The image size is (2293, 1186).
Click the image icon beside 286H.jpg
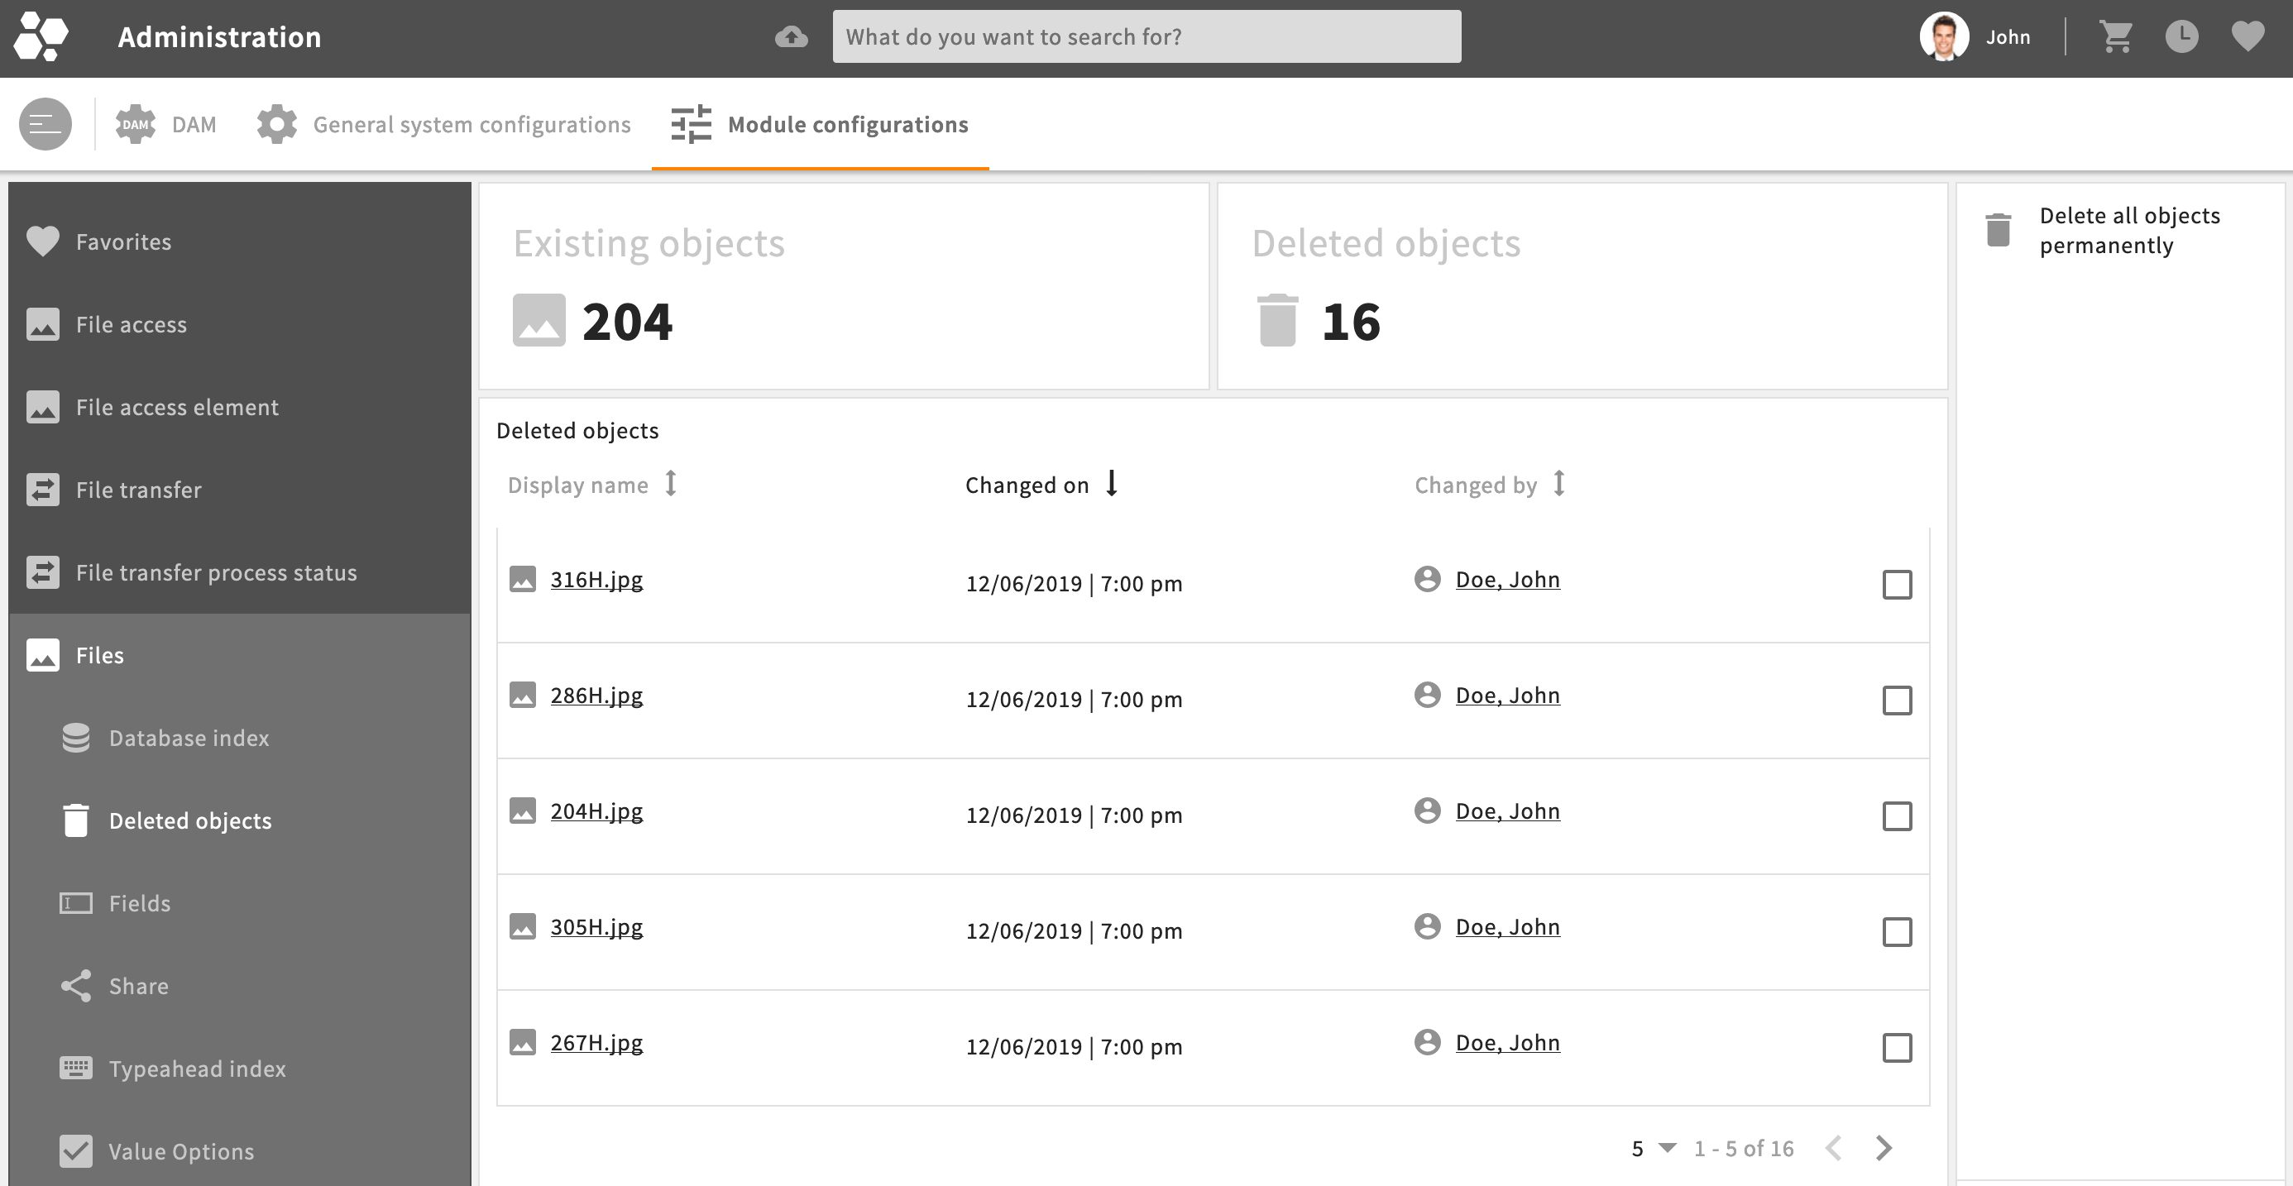coord(523,695)
